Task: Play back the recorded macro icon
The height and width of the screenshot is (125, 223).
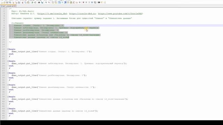Action: [89, 2]
